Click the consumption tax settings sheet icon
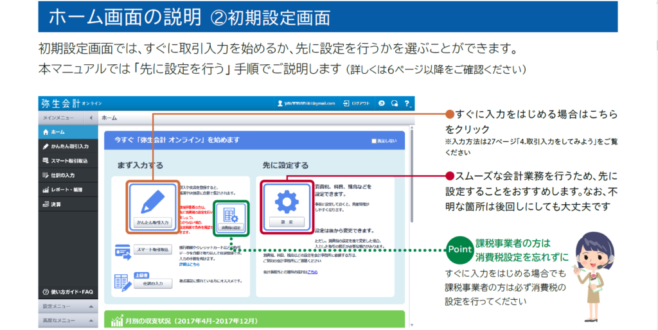Viewport: 658px width, 330px height. [x=231, y=215]
